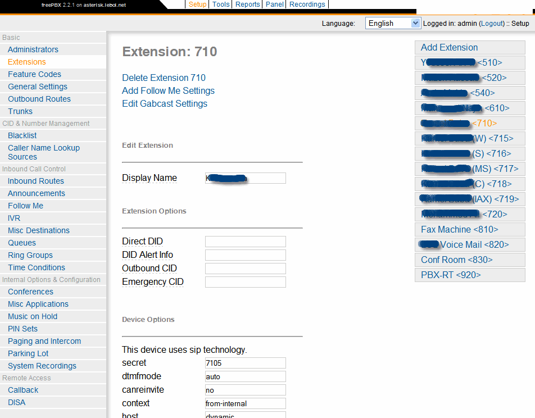Select extension 610 in the list
Viewport: 535px width, 418px height.
(x=470, y=108)
